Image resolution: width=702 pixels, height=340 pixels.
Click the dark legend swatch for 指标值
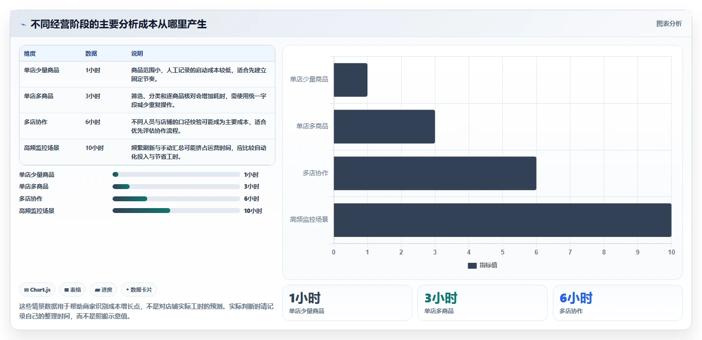[x=472, y=265]
